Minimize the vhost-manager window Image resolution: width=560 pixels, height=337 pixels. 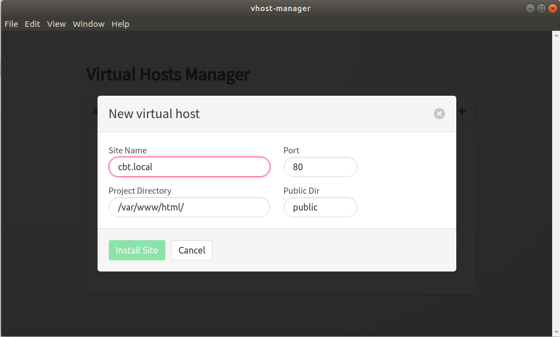(x=530, y=8)
